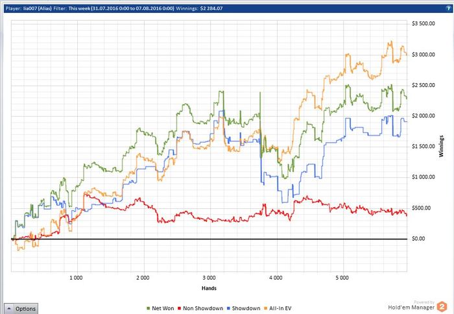
Task: Click the Winnings axis title
Action: (441, 146)
